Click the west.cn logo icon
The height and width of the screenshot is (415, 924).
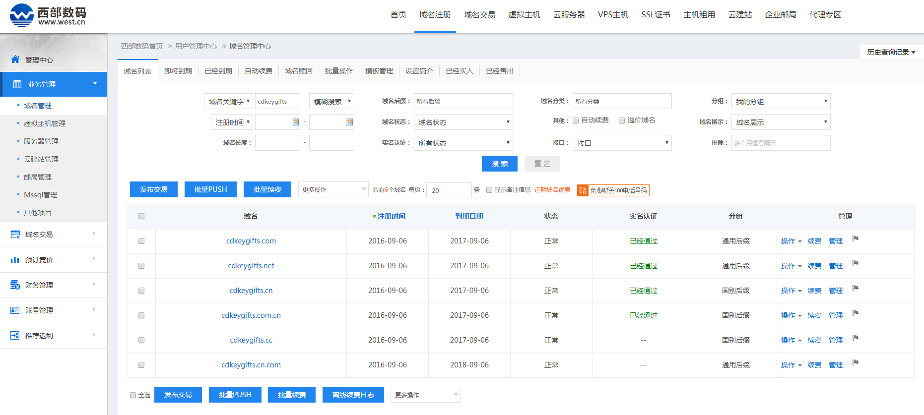pos(22,15)
